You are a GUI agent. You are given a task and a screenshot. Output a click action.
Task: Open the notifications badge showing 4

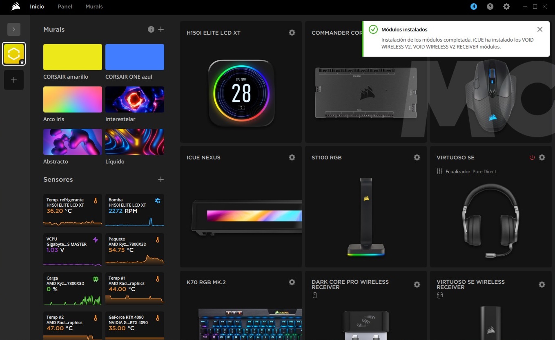474,7
